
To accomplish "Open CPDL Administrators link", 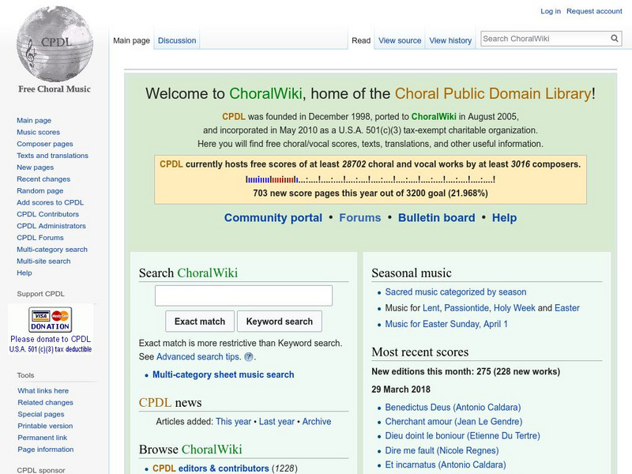I will [51, 225].
